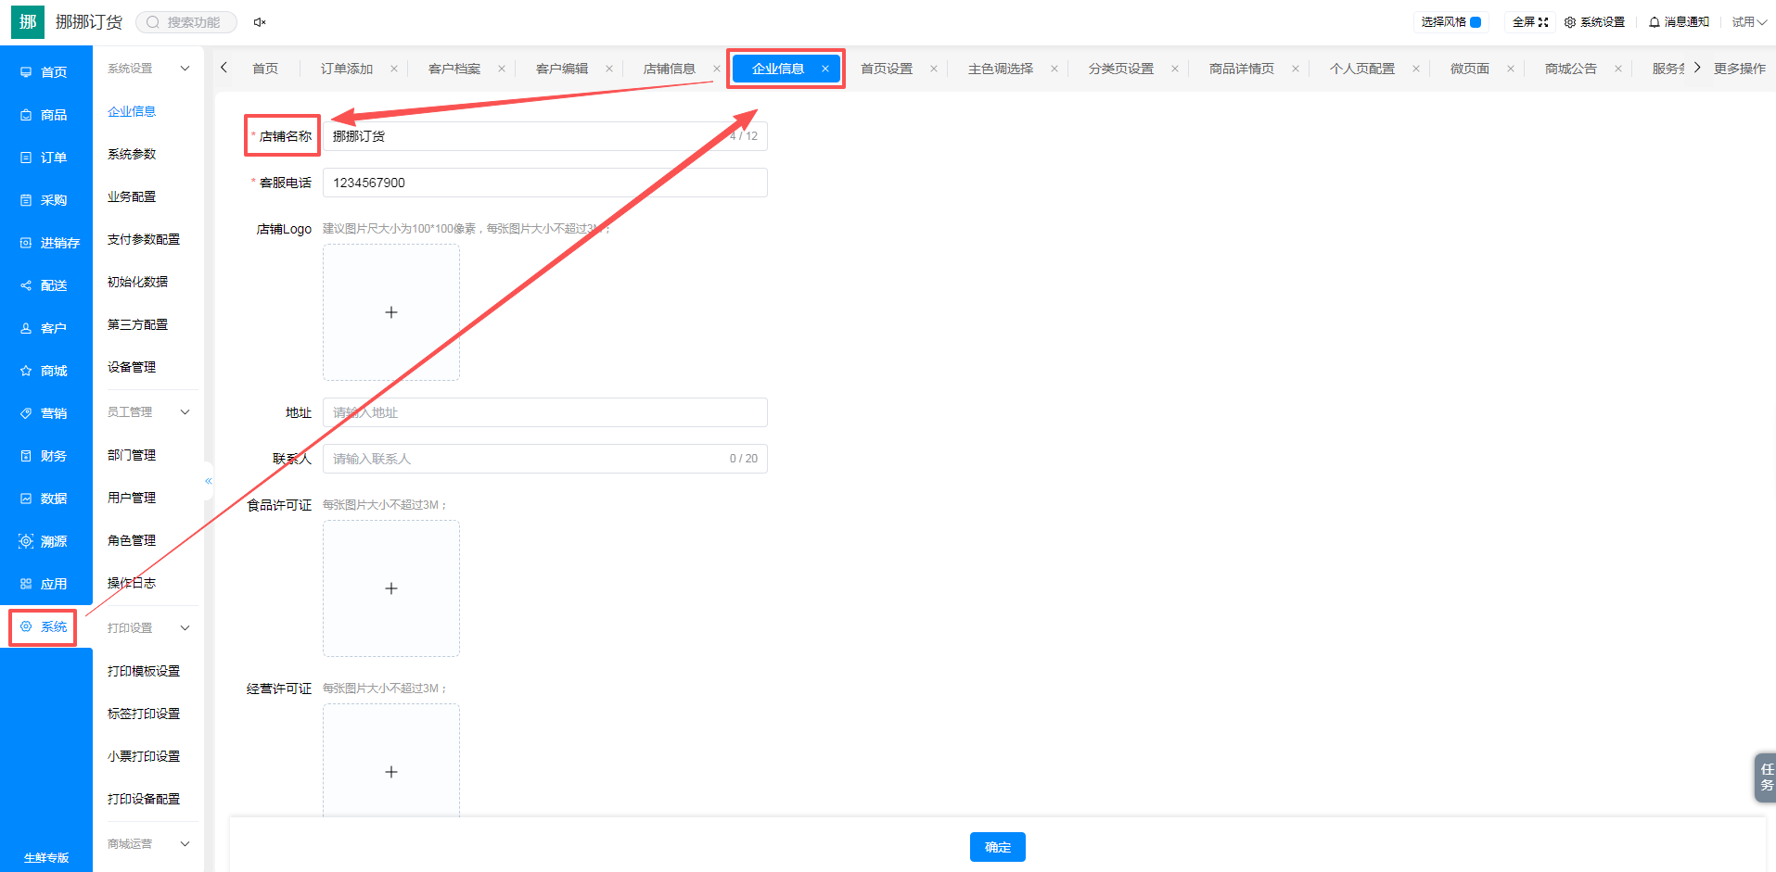Screen dimensions: 1776x872
Task: Open 支付参数配置 submenu item
Action: pyautogui.click(x=144, y=239)
